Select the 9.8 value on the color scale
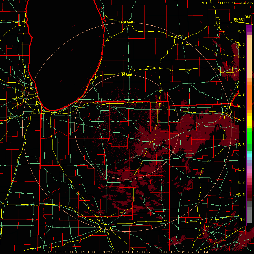 point(241,32)
